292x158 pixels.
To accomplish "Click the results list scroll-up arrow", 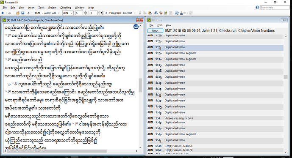I will tap(286, 37).
